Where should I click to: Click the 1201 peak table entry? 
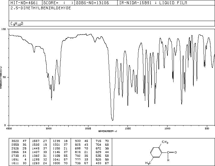point(60,144)
